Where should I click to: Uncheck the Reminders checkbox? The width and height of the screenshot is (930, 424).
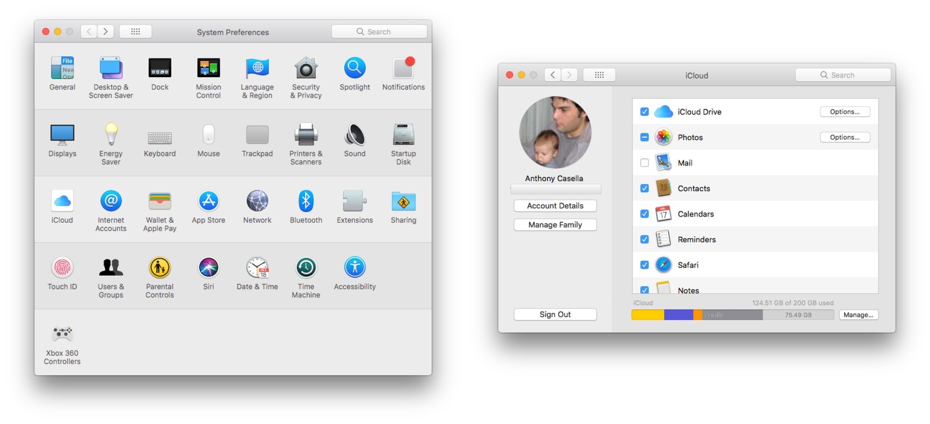pyautogui.click(x=644, y=239)
